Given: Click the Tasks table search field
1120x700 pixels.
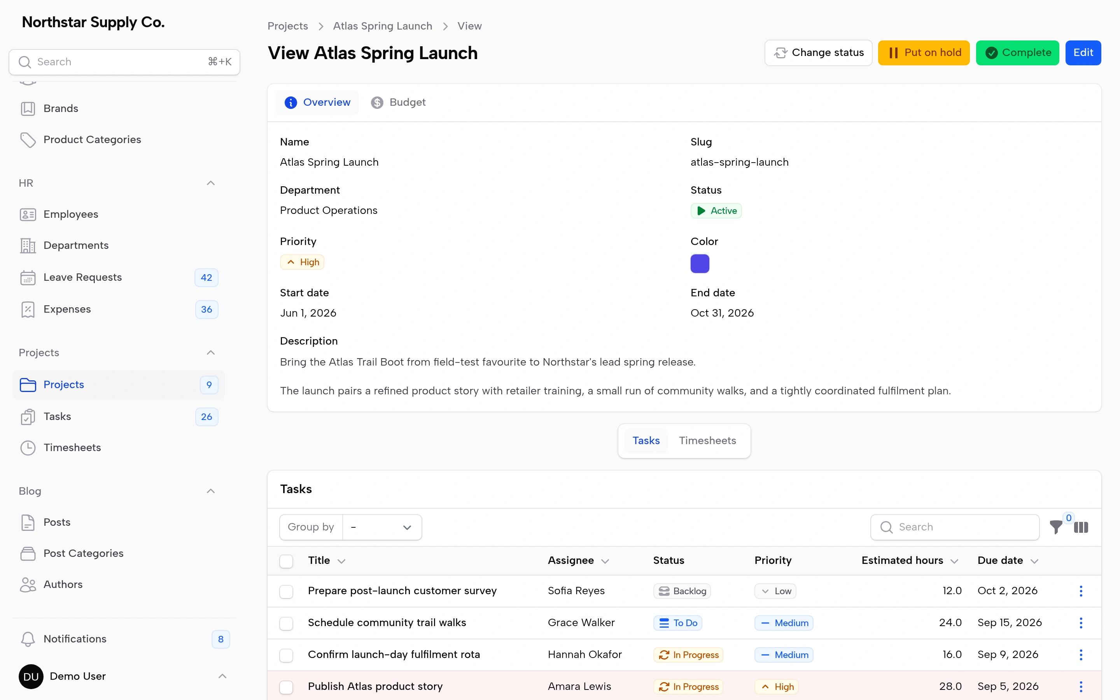Looking at the screenshot, I should 955,527.
